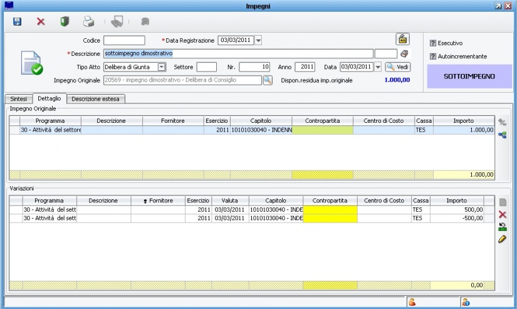Screen dimensions: 517x309
Task: Open the Data date picker dropdown
Action: pyautogui.click(x=379, y=67)
